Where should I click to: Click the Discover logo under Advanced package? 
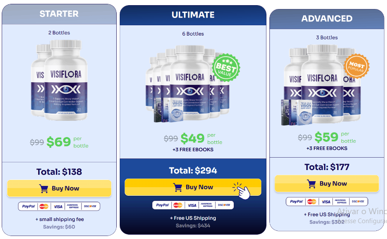point(358,202)
